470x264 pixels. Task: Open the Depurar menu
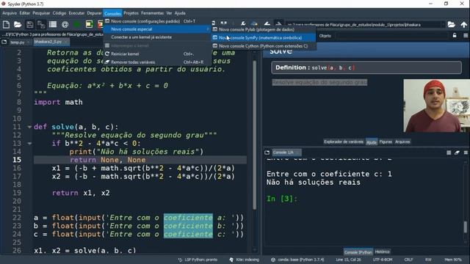point(94,13)
